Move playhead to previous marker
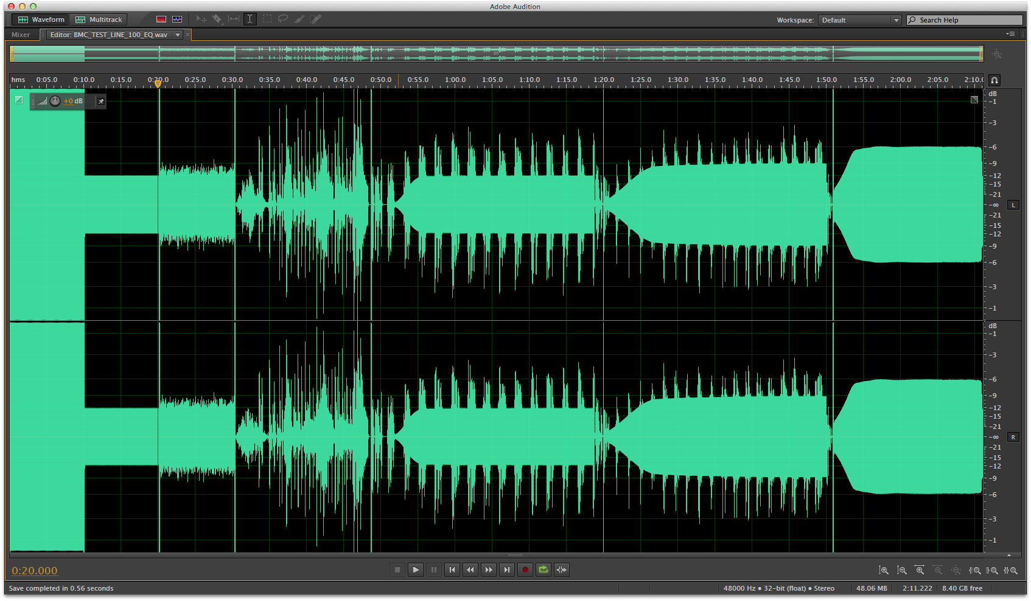 pyautogui.click(x=452, y=570)
